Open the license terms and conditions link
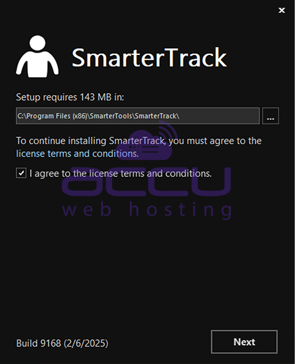 pos(77,153)
